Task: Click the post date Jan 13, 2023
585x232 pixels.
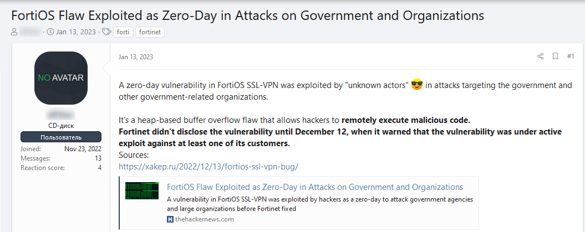Action: coord(136,57)
